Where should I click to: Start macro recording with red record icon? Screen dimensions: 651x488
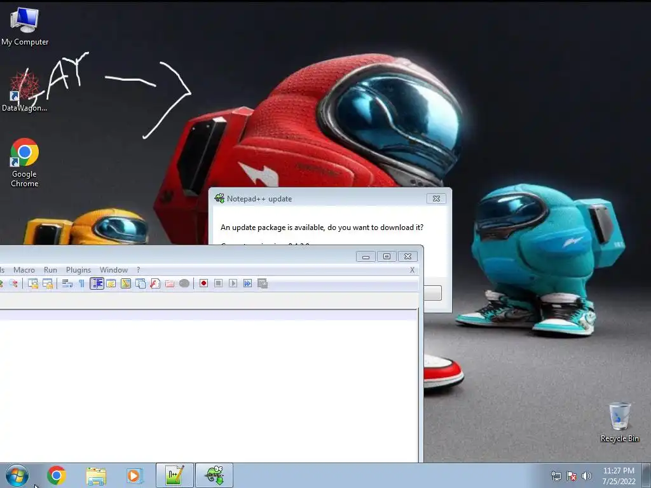203,283
